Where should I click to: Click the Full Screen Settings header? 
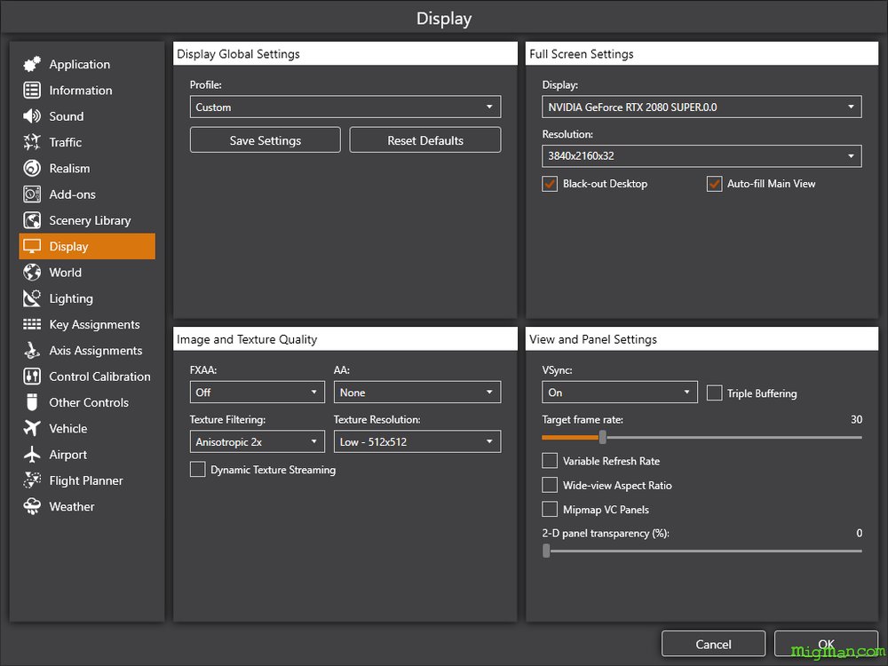click(702, 54)
